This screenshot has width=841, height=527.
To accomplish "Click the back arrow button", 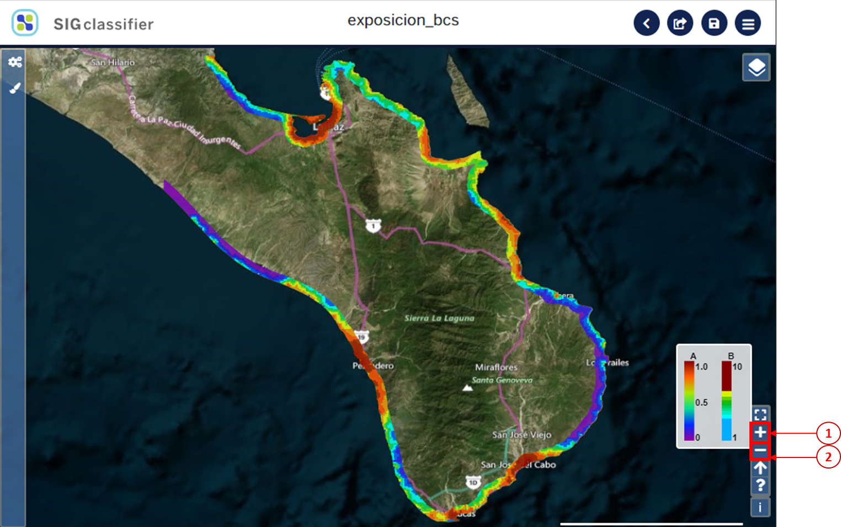I will (x=646, y=23).
